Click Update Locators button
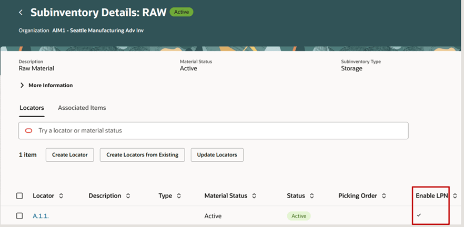 tap(217, 155)
